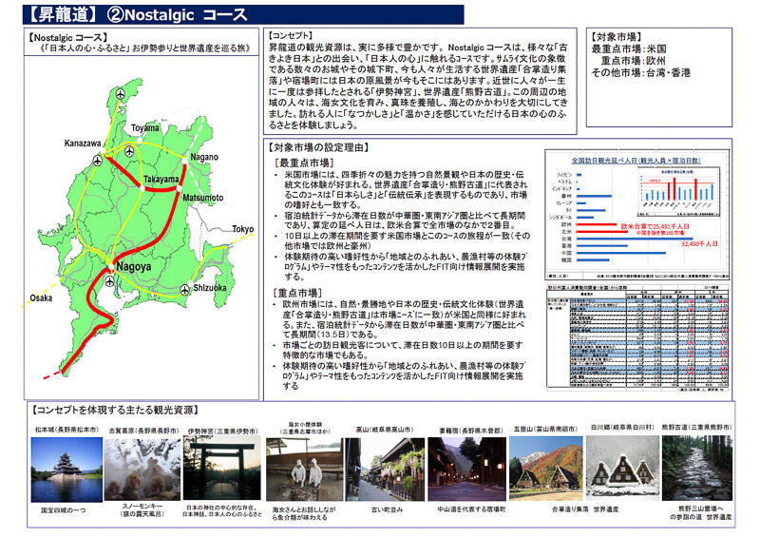Open the Kumano Kodo stone path photo
This screenshot has height=537, width=760.
point(697,468)
